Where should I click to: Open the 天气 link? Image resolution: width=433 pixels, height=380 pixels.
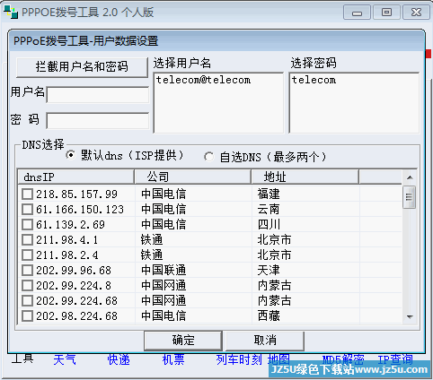point(65,359)
